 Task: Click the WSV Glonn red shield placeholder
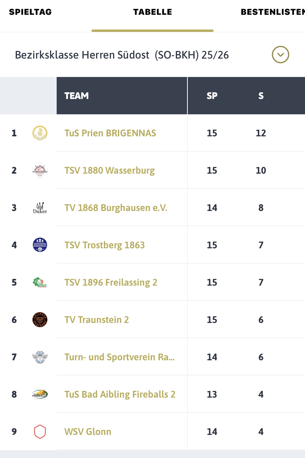click(40, 432)
